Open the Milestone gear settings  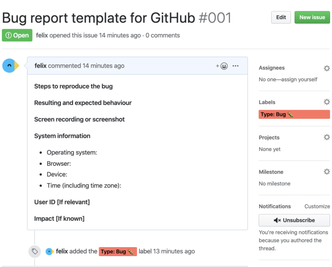click(326, 172)
